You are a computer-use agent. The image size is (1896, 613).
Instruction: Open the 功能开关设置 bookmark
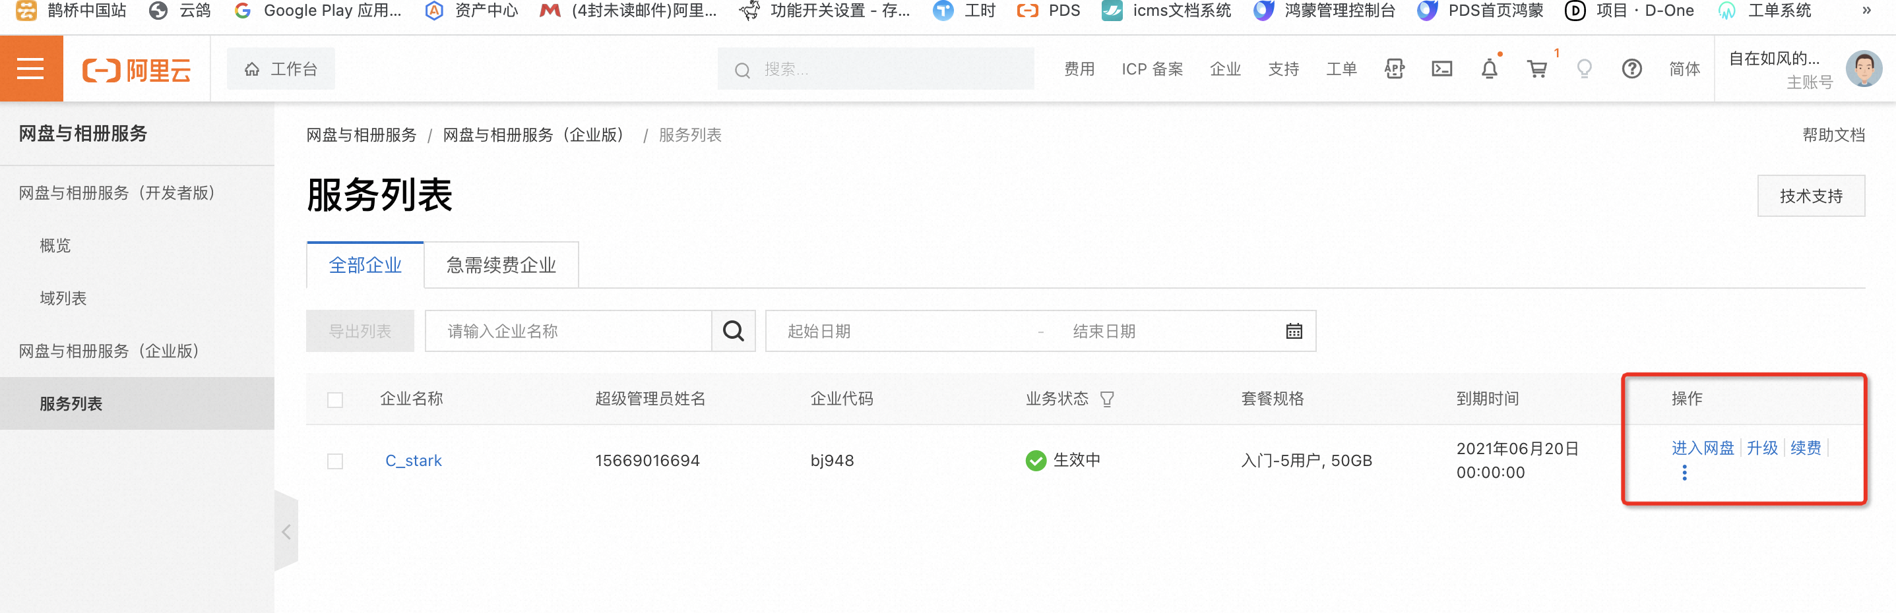[825, 11]
